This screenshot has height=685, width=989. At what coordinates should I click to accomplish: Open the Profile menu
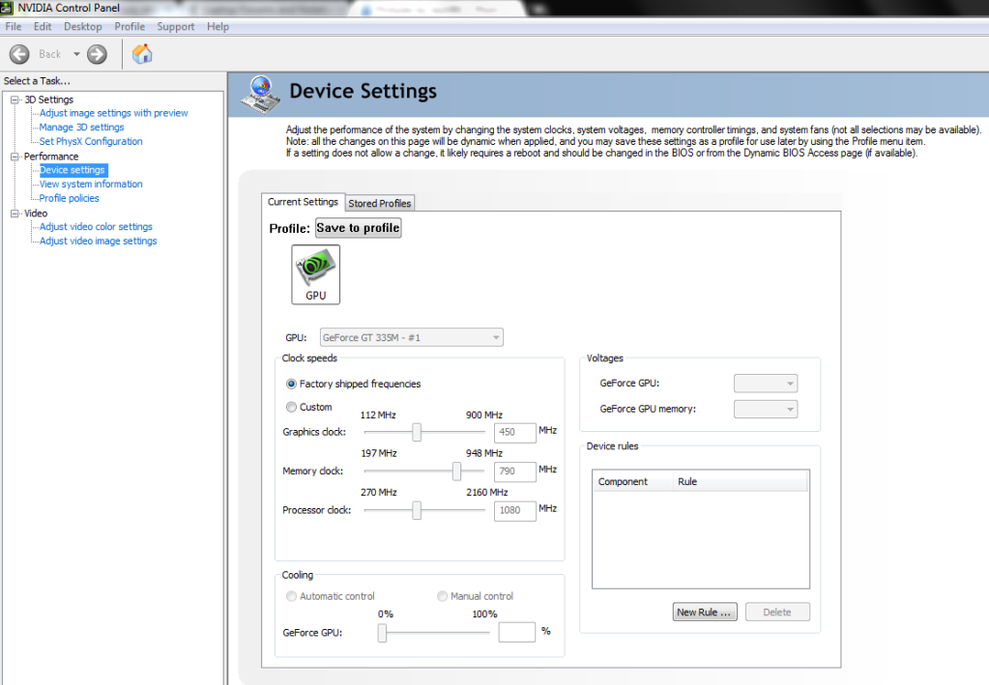click(x=130, y=26)
